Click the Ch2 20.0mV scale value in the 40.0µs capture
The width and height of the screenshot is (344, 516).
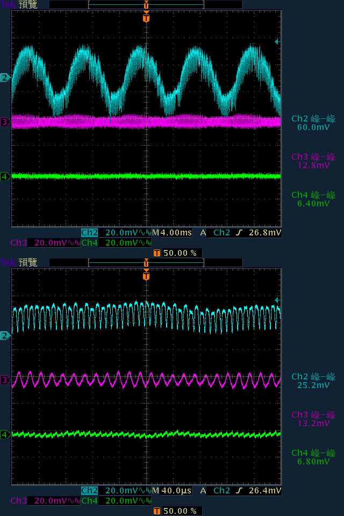(121, 491)
